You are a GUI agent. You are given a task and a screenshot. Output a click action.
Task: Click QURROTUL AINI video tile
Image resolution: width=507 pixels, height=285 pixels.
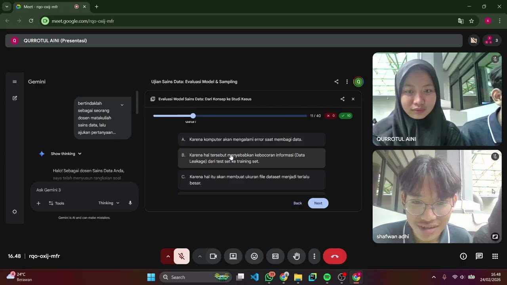click(437, 99)
